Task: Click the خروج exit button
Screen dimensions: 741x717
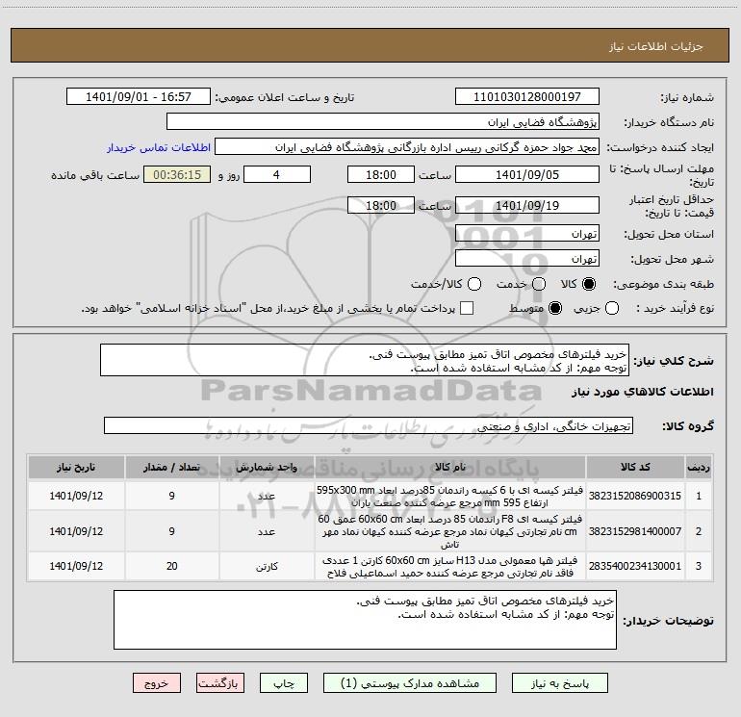Action: [157, 683]
